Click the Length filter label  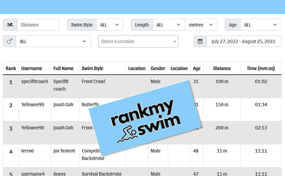(142, 25)
